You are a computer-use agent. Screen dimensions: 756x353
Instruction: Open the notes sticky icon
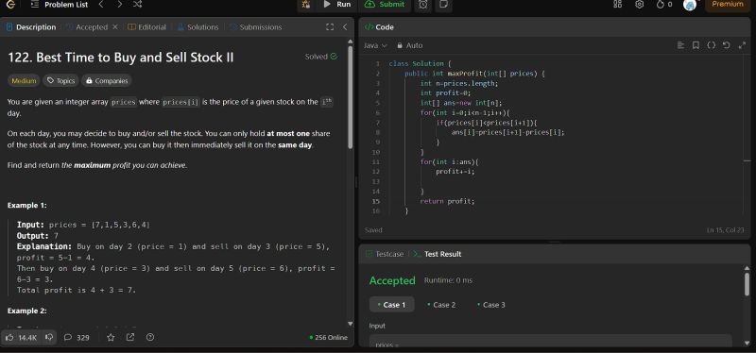[443, 5]
